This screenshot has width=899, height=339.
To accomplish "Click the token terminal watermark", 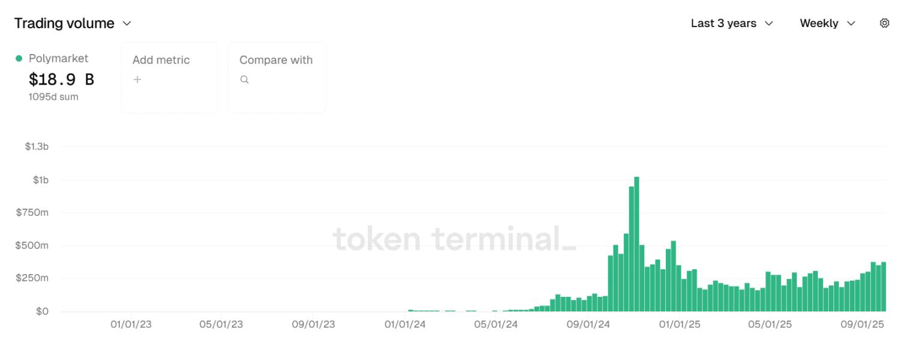I will pyautogui.click(x=454, y=239).
